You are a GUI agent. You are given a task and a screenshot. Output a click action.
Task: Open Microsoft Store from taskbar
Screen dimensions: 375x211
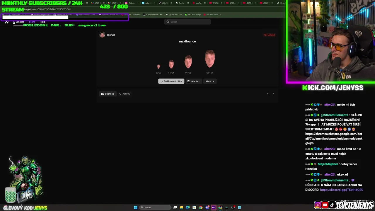[194, 207]
